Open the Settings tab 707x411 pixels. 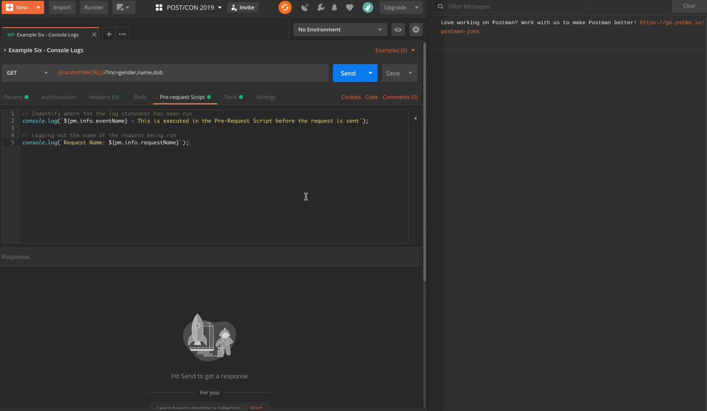tap(266, 97)
